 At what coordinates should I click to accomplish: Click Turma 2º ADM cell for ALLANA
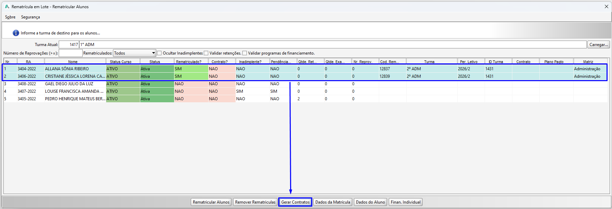432,69
